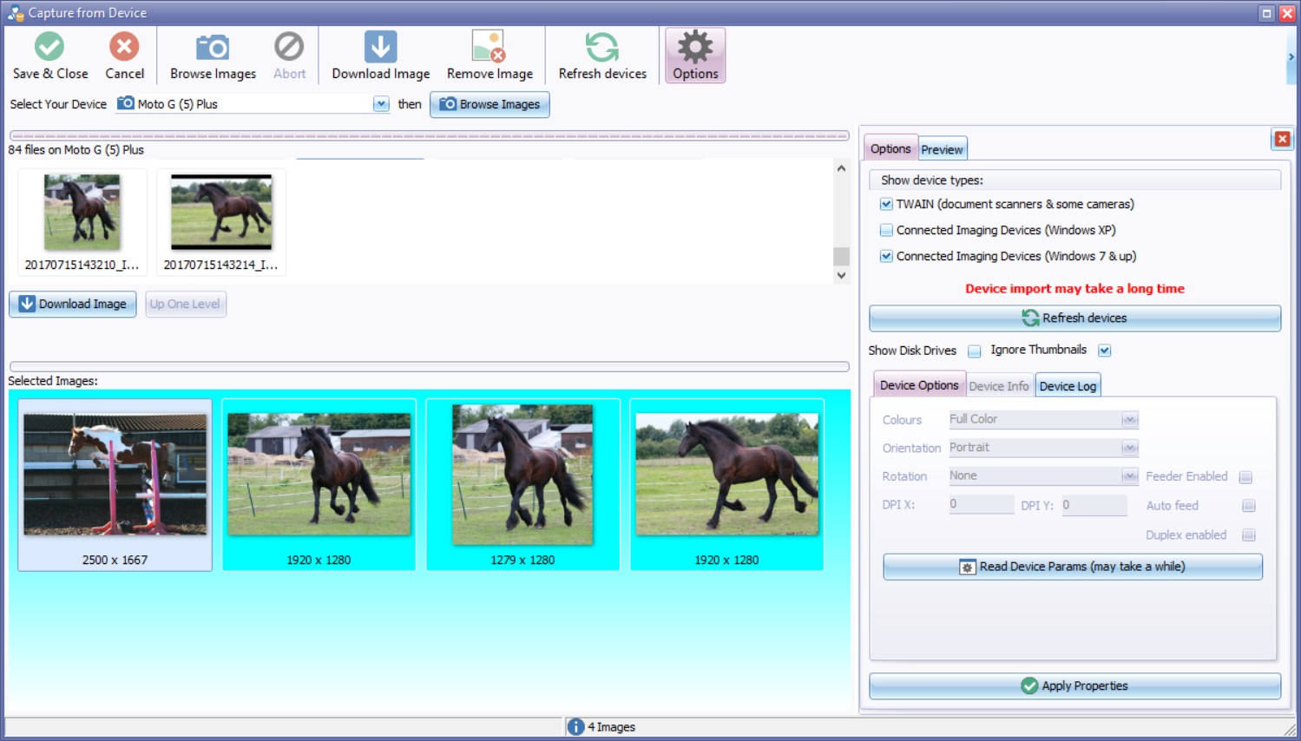Close the options side panel
Image resolution: width=1301 pixels, height=741 pixels.
coord(1282,139)
